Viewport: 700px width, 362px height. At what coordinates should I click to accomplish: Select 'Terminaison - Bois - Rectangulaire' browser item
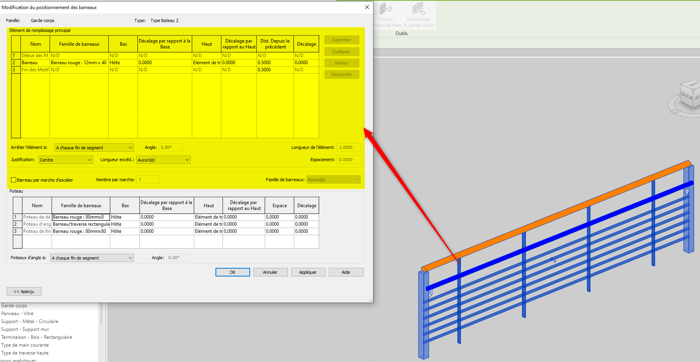point(37,337)
